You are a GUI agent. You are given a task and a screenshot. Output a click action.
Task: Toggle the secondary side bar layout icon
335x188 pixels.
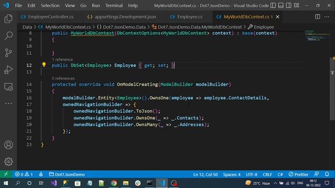[x=288, y=5]
